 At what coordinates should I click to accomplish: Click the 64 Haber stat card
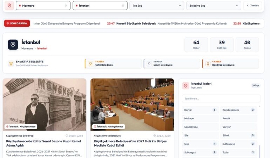point(196,45)
